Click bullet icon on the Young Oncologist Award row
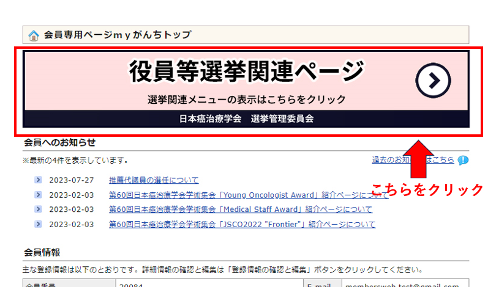The height and width of the screenshot is (287, 488). pos(39,195)
